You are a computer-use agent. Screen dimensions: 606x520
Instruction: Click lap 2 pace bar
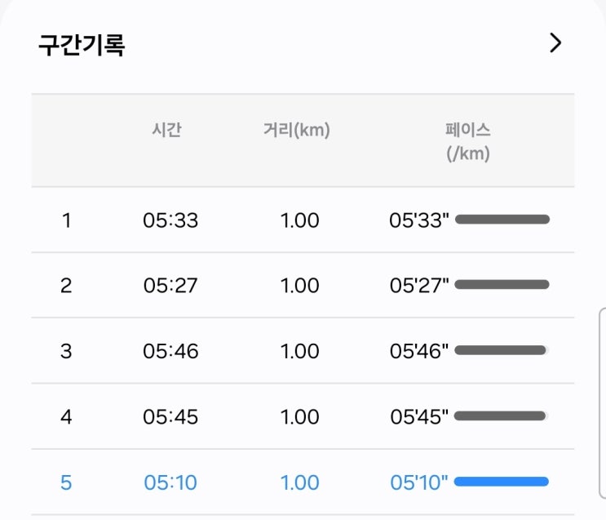[502, 284]
